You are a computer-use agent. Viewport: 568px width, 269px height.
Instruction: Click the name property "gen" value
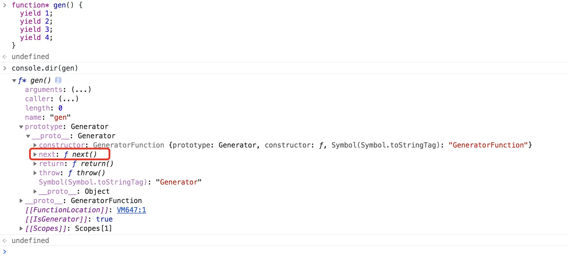coord(60,117)
